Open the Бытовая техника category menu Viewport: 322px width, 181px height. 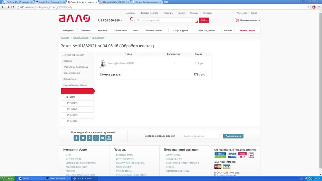154,30
